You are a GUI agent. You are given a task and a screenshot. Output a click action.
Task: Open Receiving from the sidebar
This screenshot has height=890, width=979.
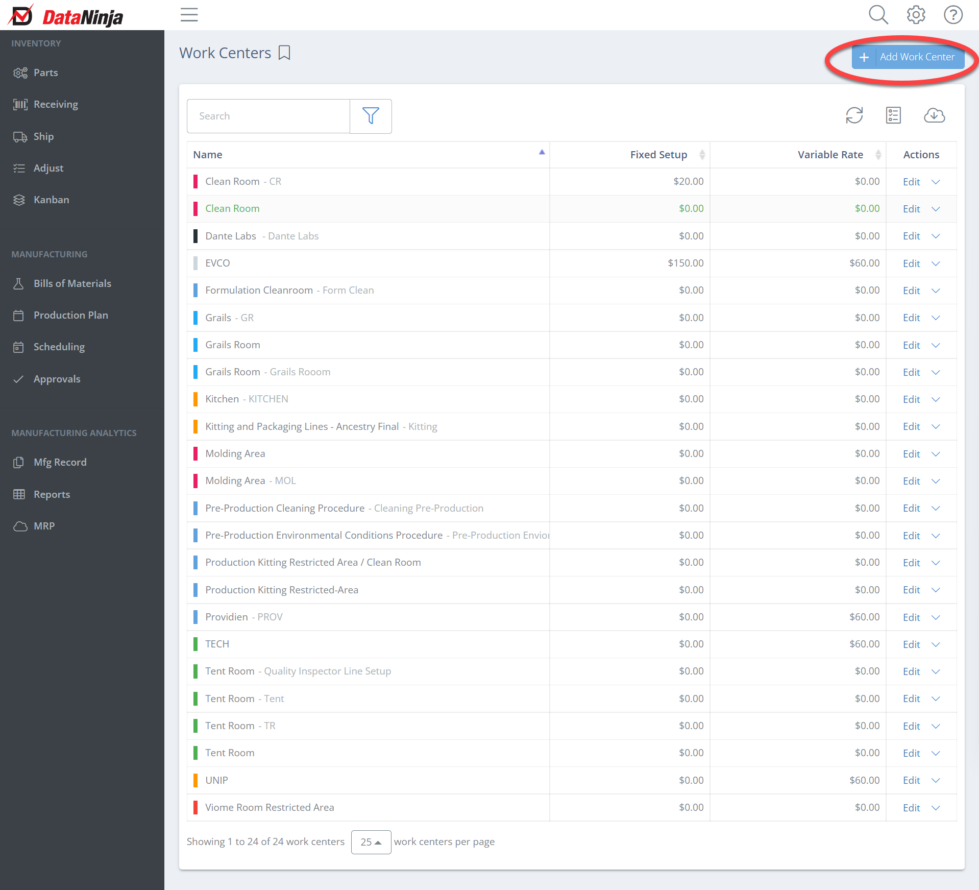[56, 104]
